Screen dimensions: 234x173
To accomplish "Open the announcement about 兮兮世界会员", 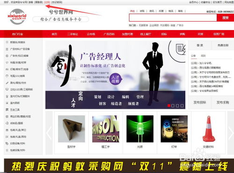I will coord(205,91).
